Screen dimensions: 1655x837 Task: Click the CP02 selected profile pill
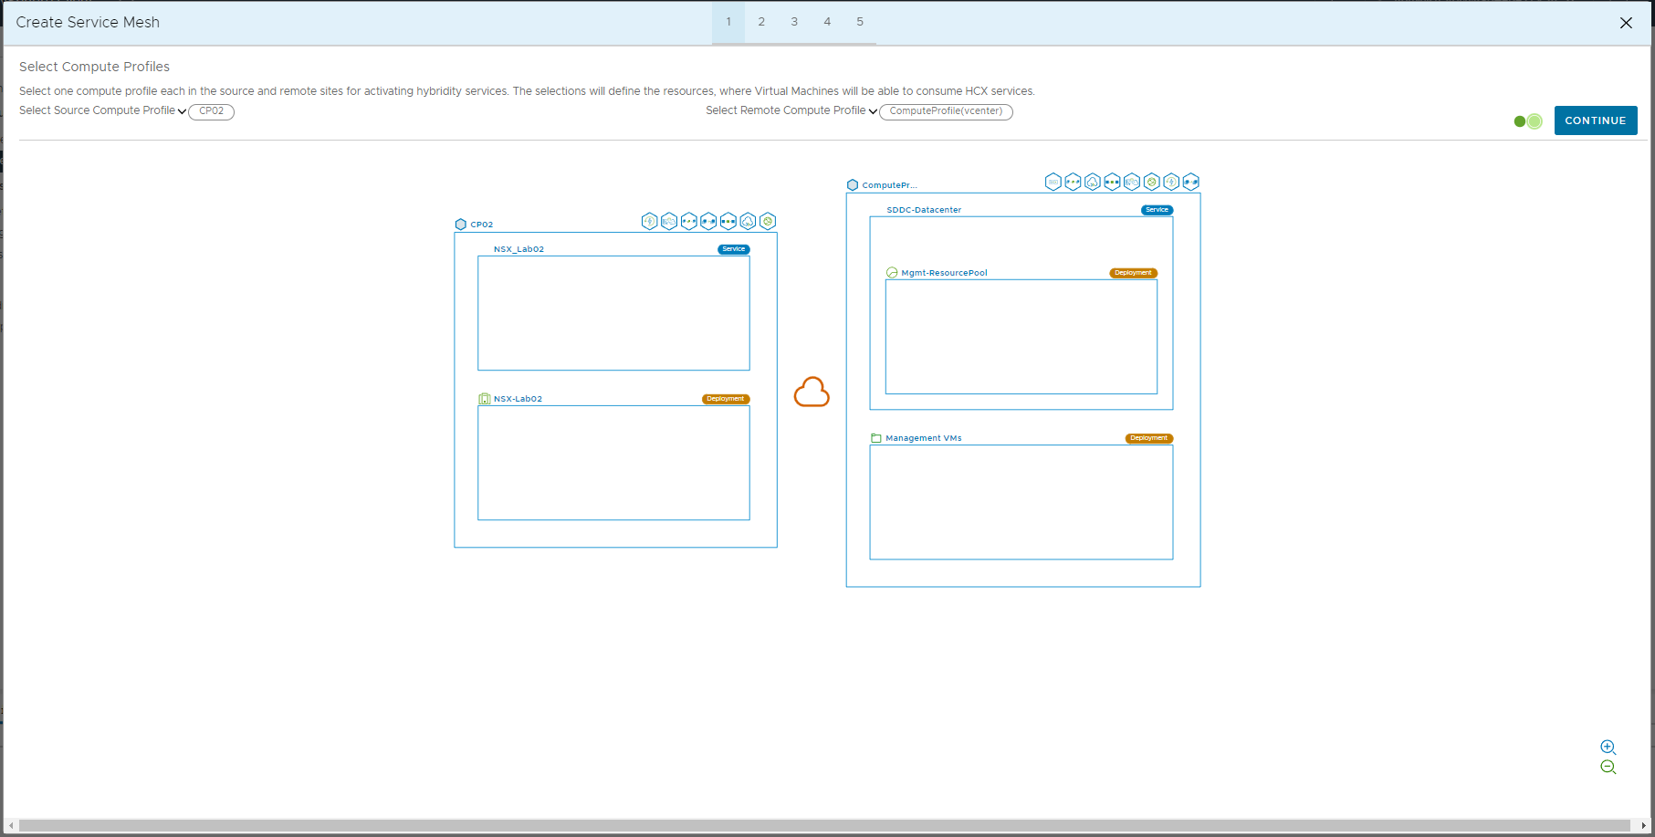pos(212,111)
